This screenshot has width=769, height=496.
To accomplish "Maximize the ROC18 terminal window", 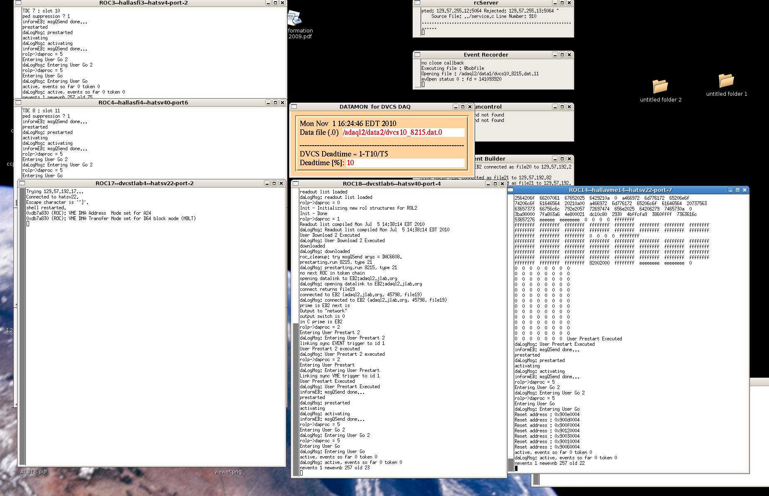I will (495, 184).
